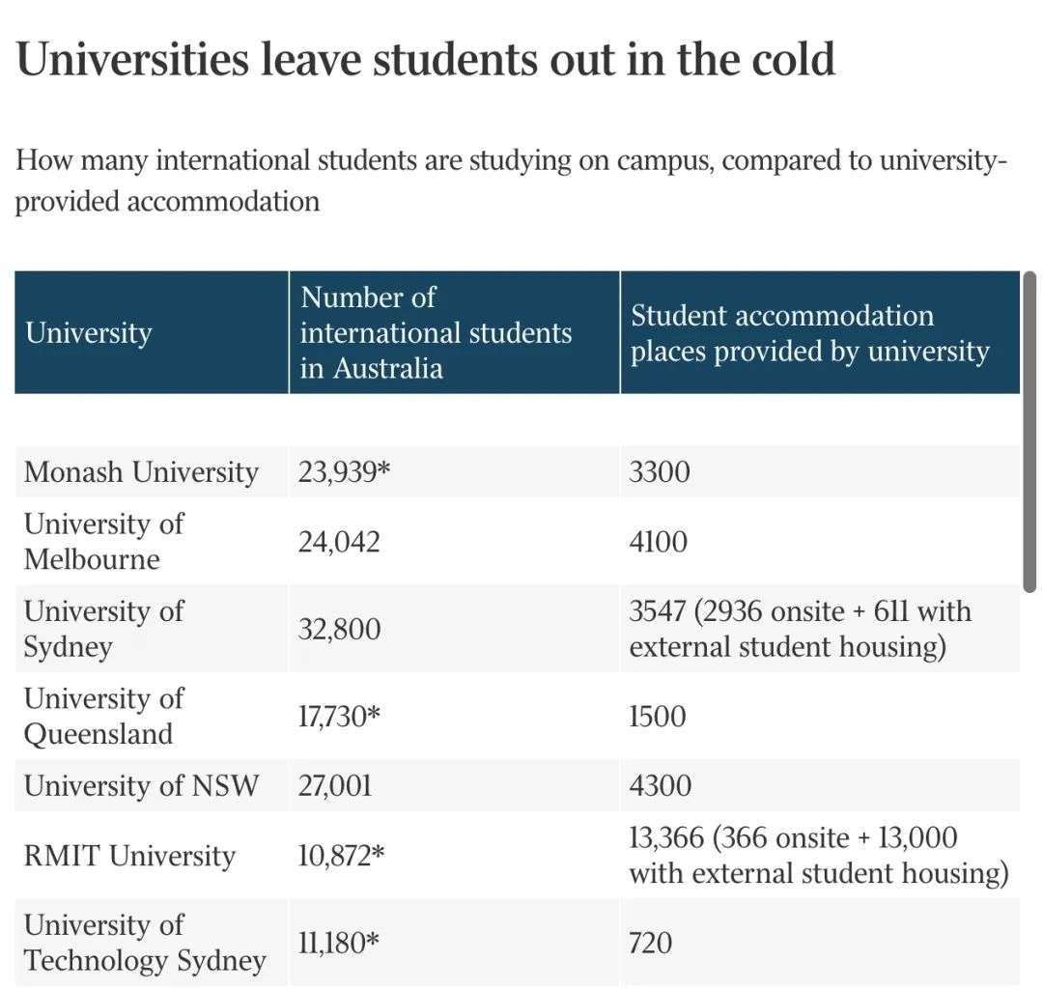Screen dimensions: 1043x990
Task: Select the University of Queensland cell
Action: coord(103,716)
